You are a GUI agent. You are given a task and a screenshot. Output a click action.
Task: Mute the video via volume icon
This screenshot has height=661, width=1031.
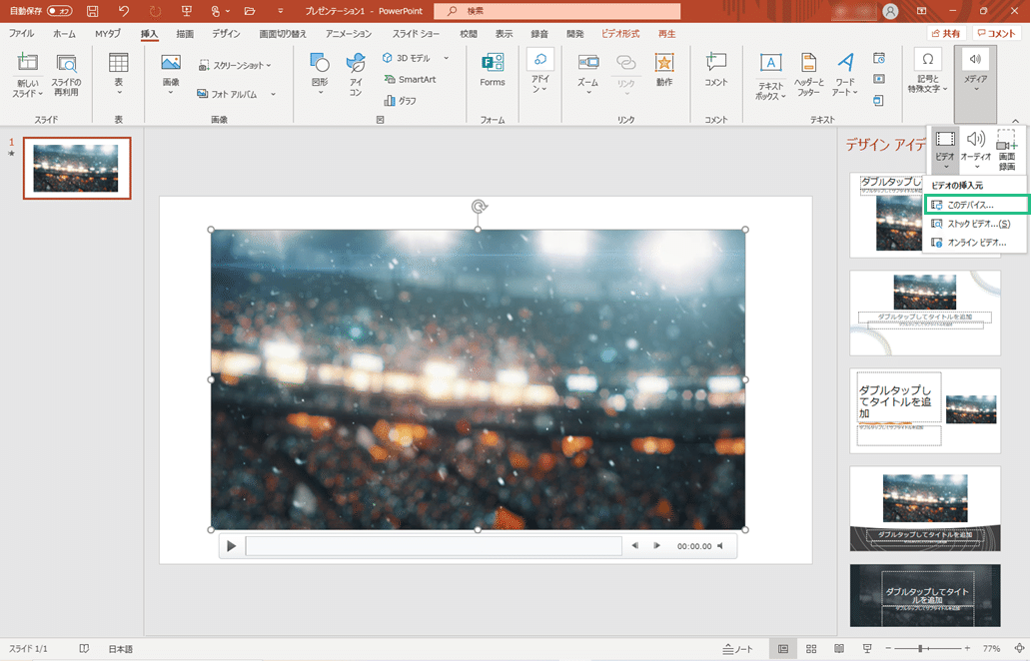click(x=720, y=546)
